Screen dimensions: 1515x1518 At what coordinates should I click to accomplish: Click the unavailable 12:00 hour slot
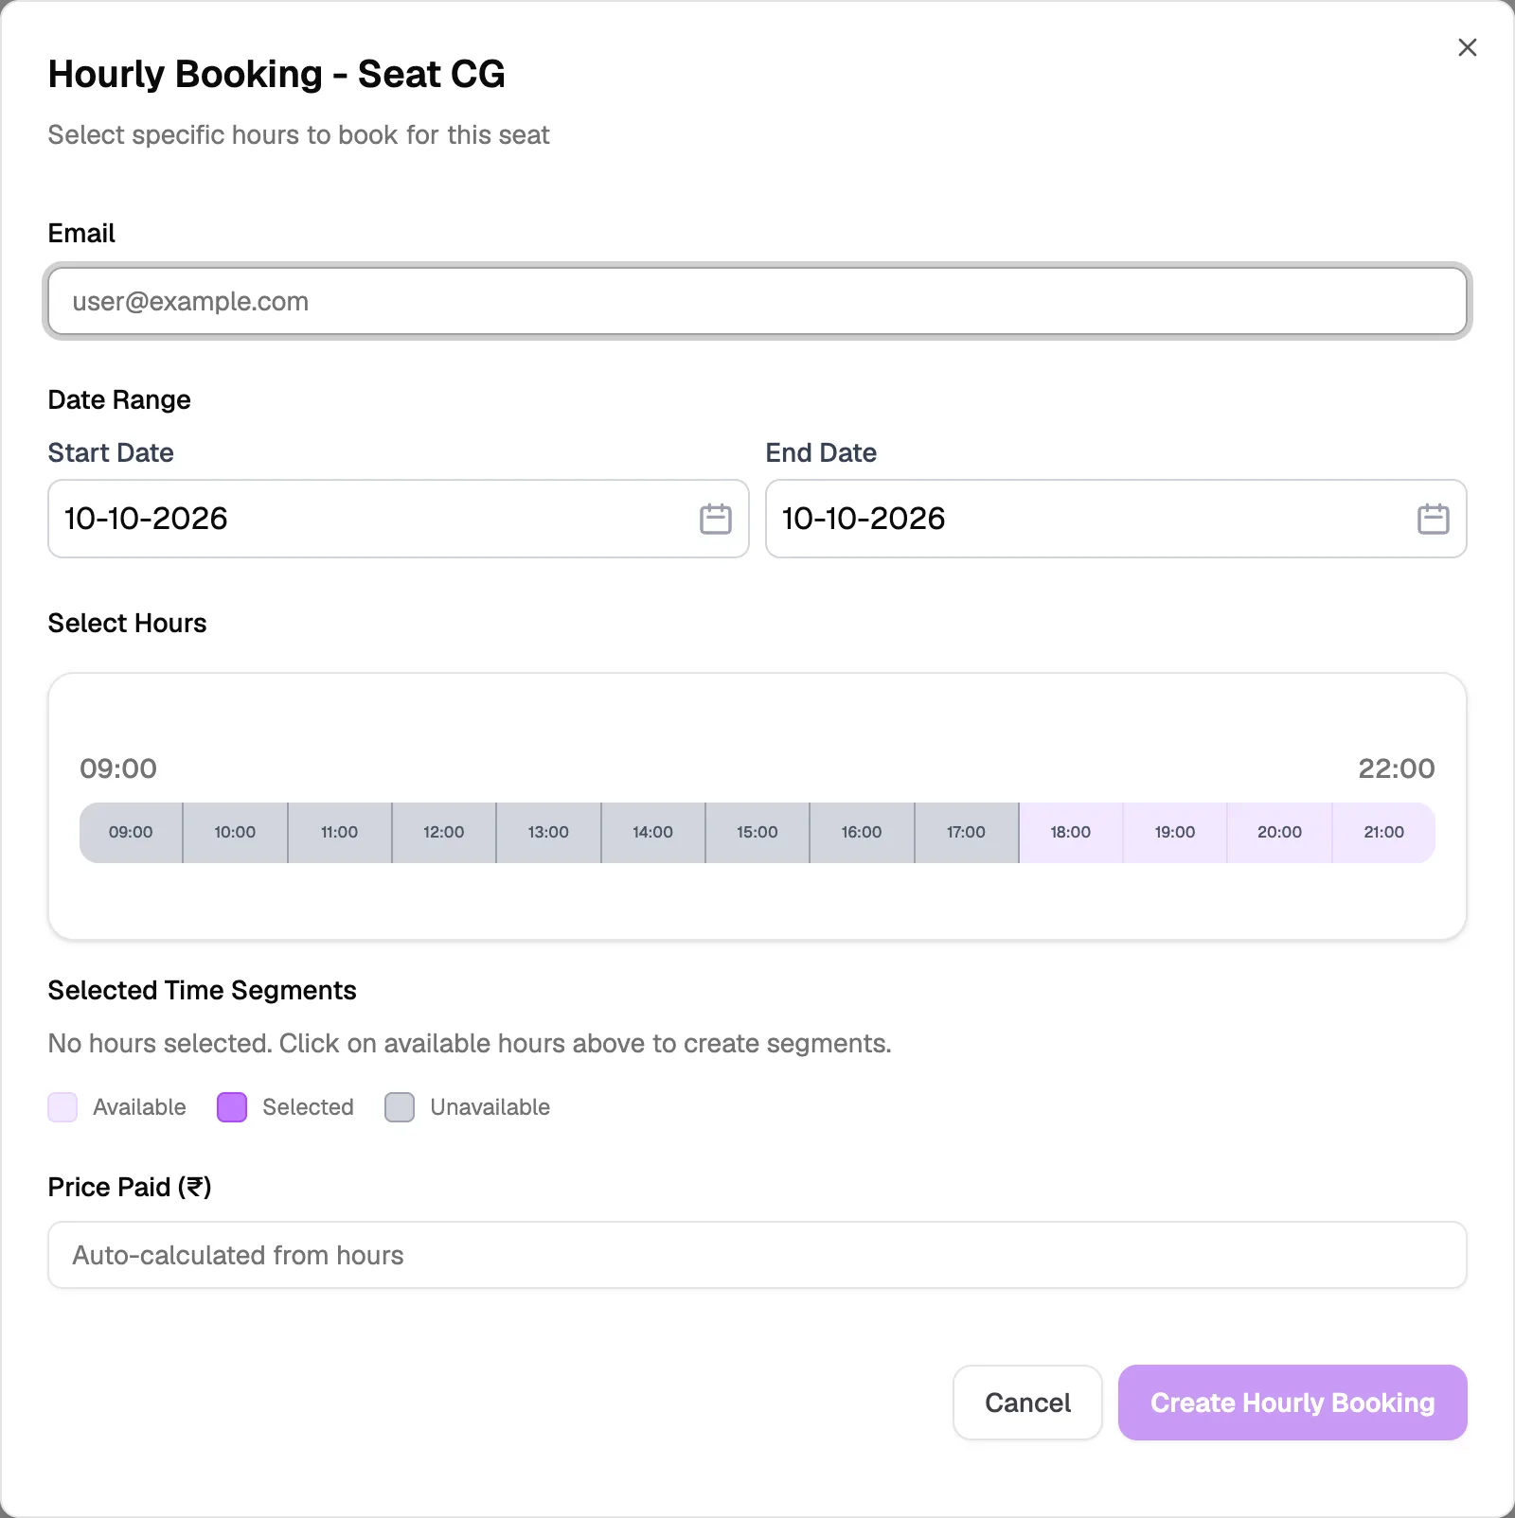[x=444, y=833]
